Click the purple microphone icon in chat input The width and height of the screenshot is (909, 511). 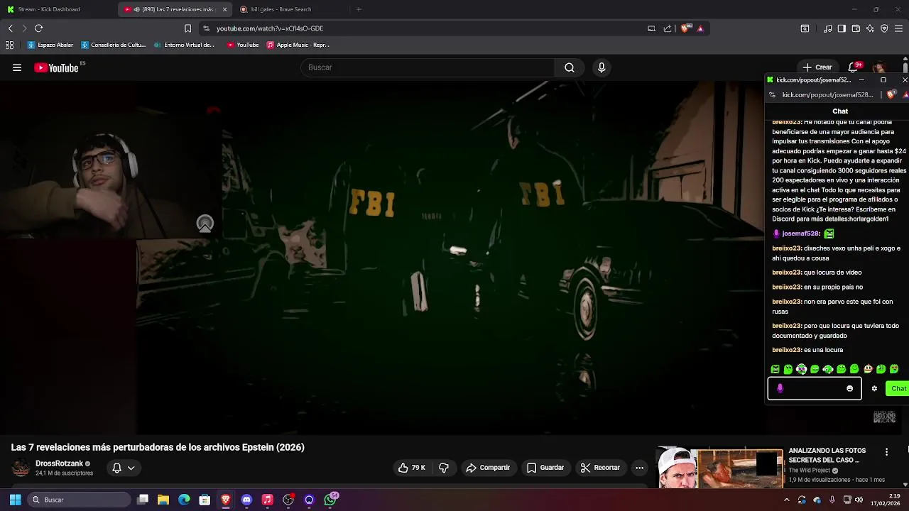click(x=780, y=388)
